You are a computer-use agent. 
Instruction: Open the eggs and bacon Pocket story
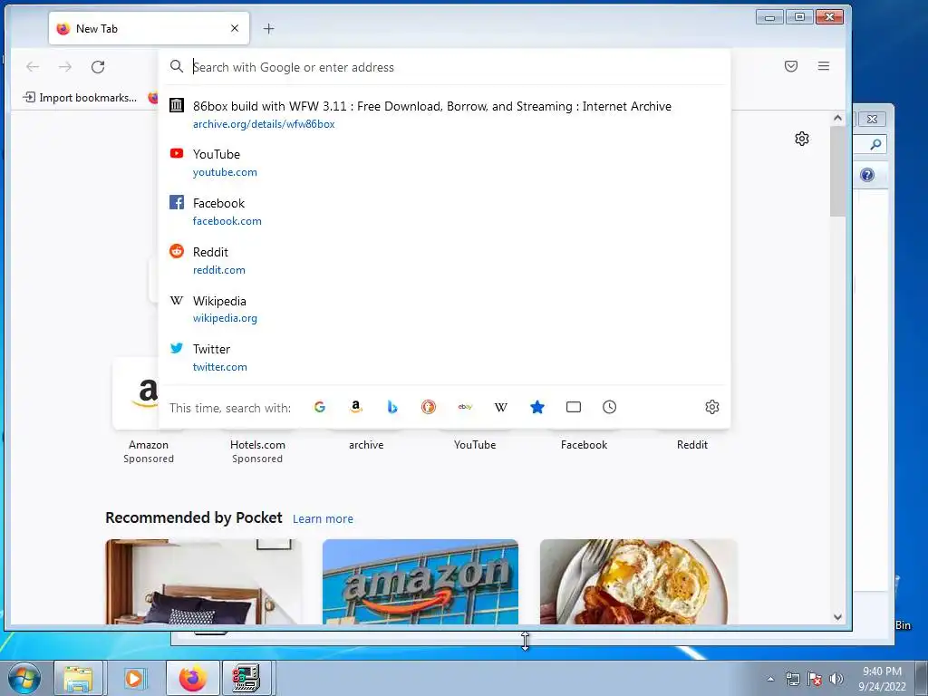(639, 582)
